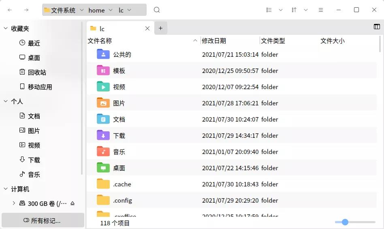Maximize the file manager window
Image resolution: width=384 pixels, height=229 pixels.
[x=356, y=10]
